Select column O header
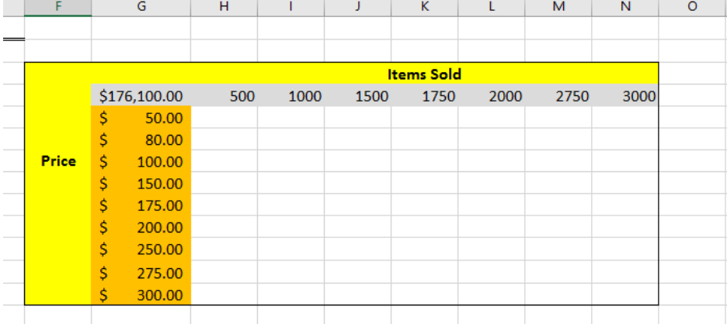 pyautogui.click(x=692, y=8)
